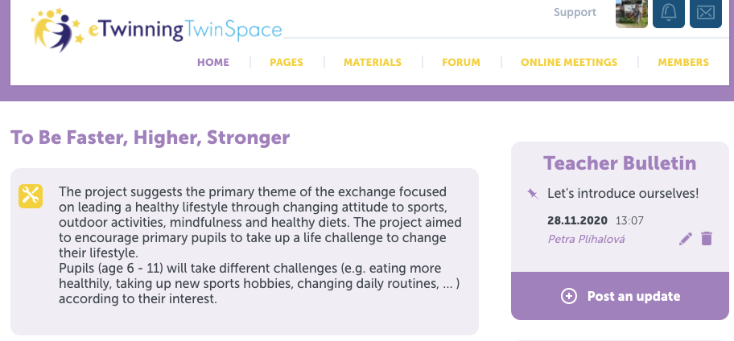Click the pushpin icon beside bulletin post

[x=533, y=194]
